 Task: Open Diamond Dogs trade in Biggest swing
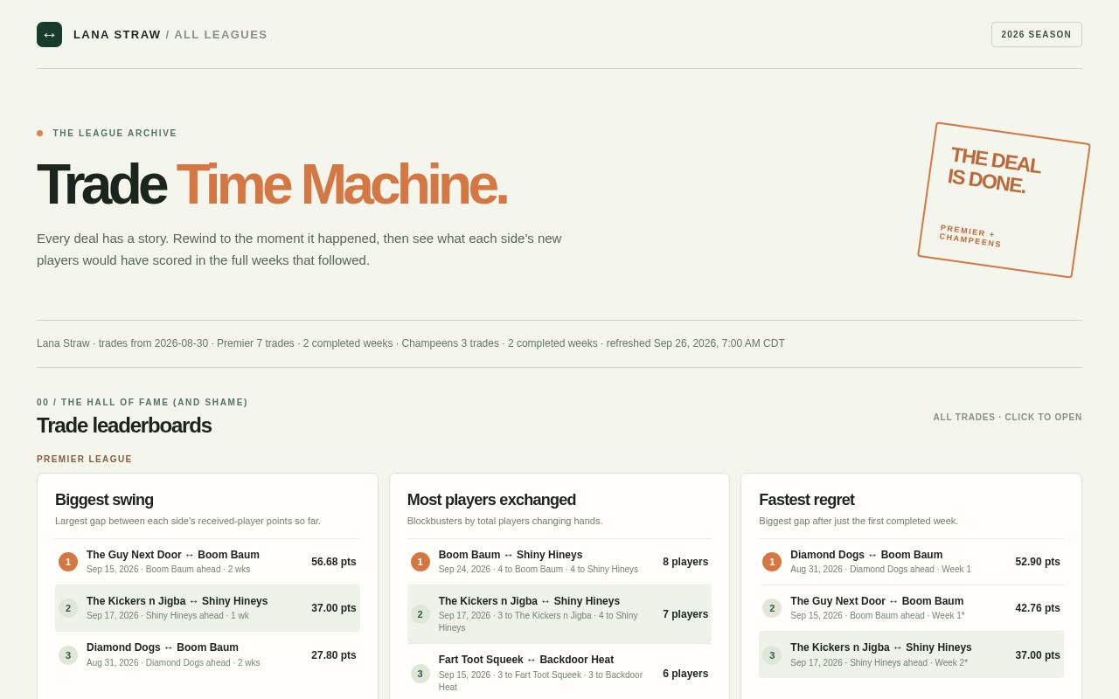[207, 655]
